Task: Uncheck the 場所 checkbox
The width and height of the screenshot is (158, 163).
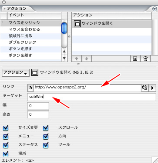Action: [6, 153]
